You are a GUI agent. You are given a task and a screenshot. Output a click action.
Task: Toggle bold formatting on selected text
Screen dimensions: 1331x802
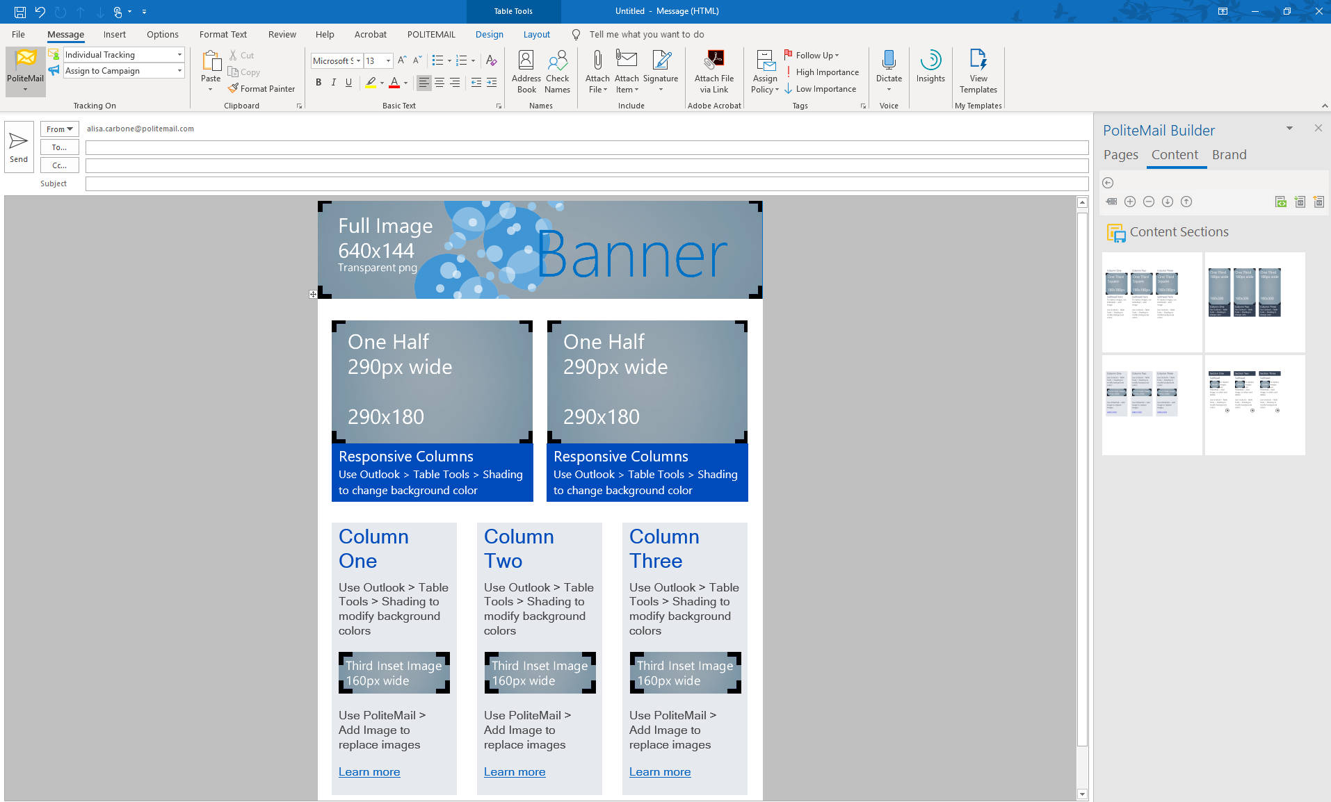pos(318,82)
